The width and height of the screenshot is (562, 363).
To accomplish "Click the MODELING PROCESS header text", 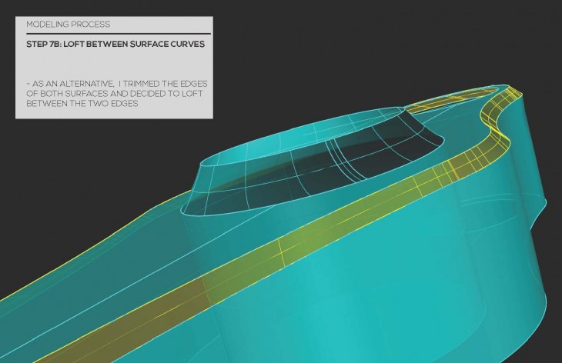I will click(68, 25).
